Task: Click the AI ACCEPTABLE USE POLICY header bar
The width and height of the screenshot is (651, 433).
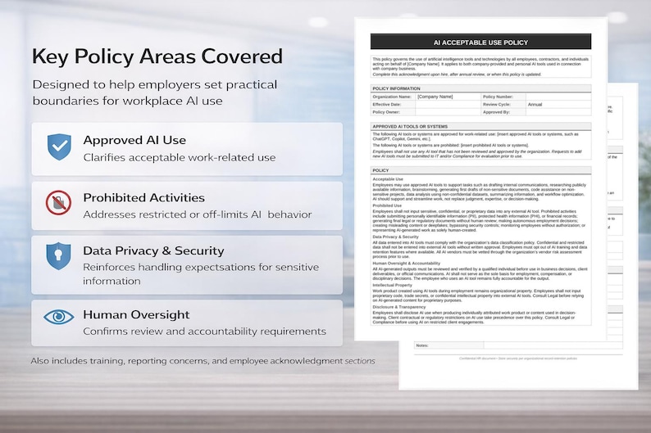Action: [x=480, y=42]
